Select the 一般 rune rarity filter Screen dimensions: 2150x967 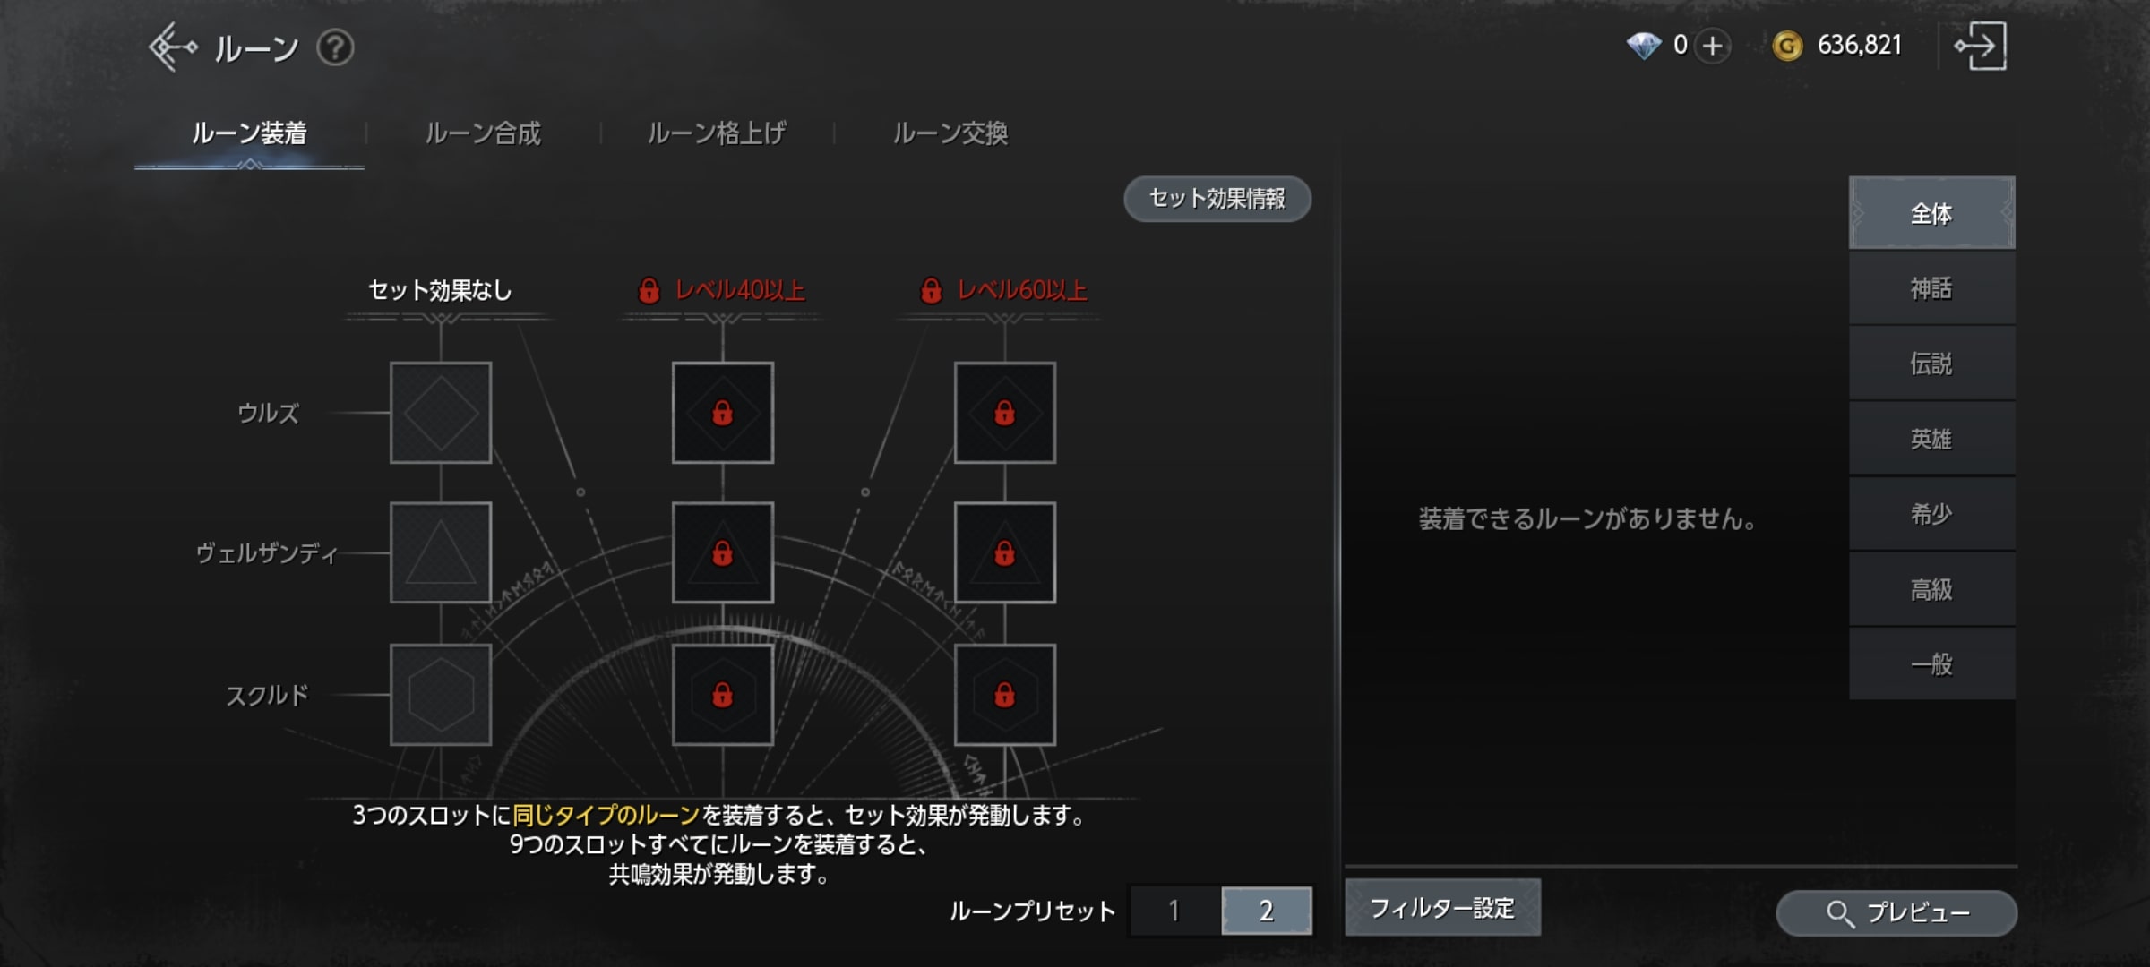[x=1931, y=663]
